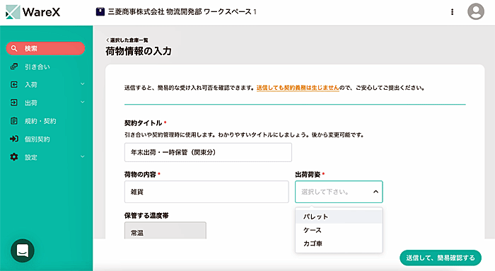This screenshot has height=271, width=495.
Task: Focus the 荷物の内容 input field
Action: pos(206,192)
